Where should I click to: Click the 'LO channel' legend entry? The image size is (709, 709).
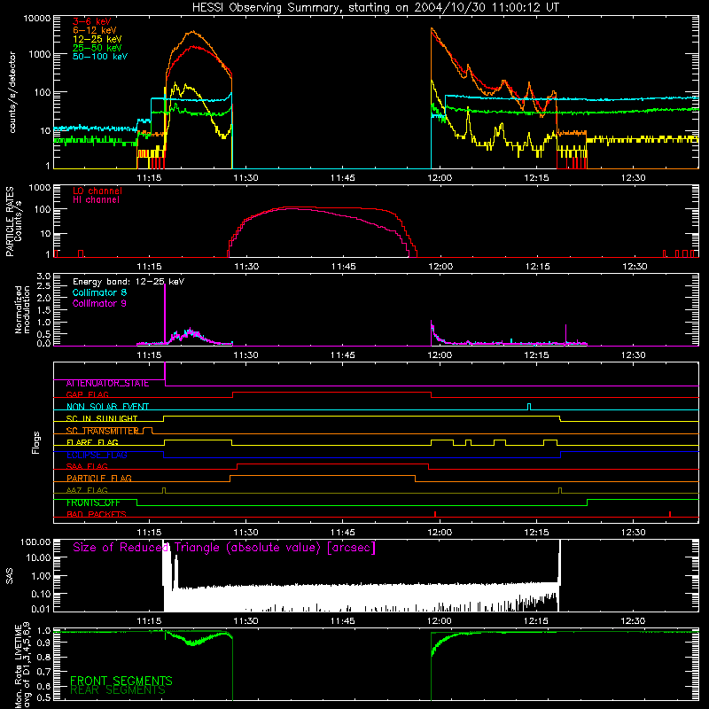(x=97, y=191)
